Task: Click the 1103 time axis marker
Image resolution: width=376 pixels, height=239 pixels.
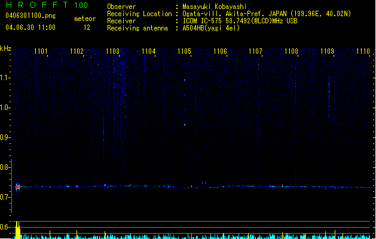Action: tap(113, 51)
